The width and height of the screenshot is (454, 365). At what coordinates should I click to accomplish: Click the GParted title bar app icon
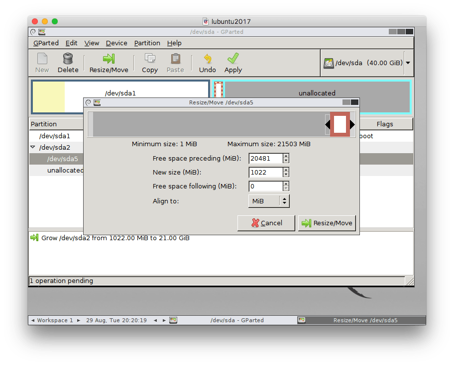coord(42,32)
